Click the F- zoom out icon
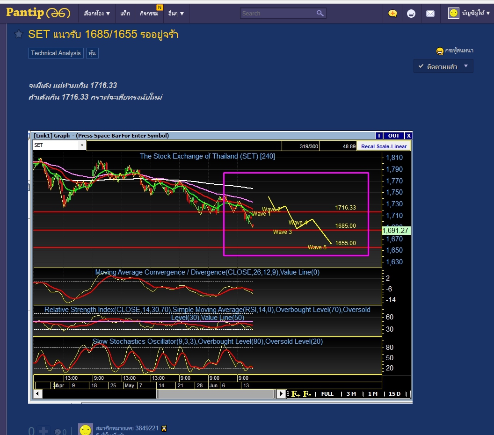The height and width of the screenshot is (435, 494). click(307, 394)
